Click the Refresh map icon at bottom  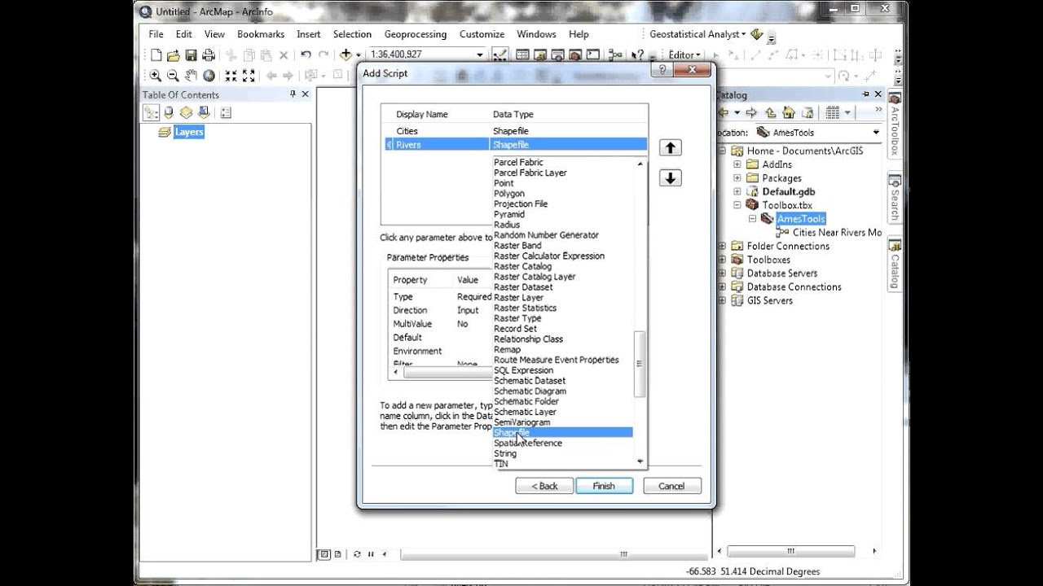click(x=357, y=554)
